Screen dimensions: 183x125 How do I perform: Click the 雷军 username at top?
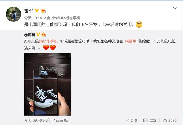point(29,11)
